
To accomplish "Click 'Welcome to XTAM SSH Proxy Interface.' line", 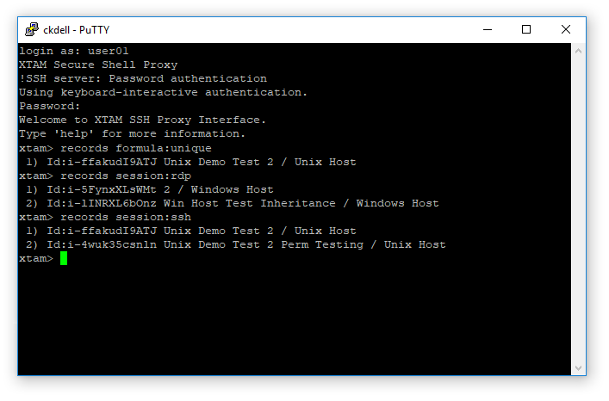I will pyautogui.click(x=143, y=120).
